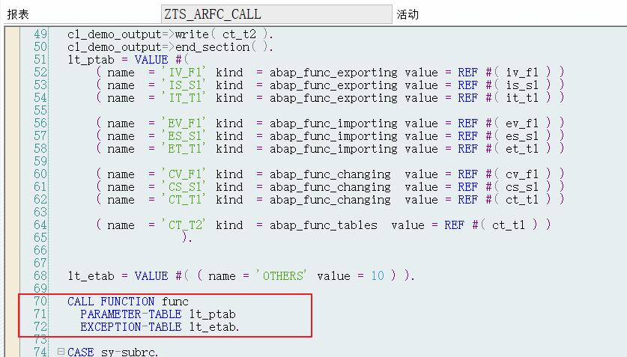Image resolution: width=627 pixels, height=357 pixels.
Task: Click the lt_ptab variable on line 51
Action: 91,60
